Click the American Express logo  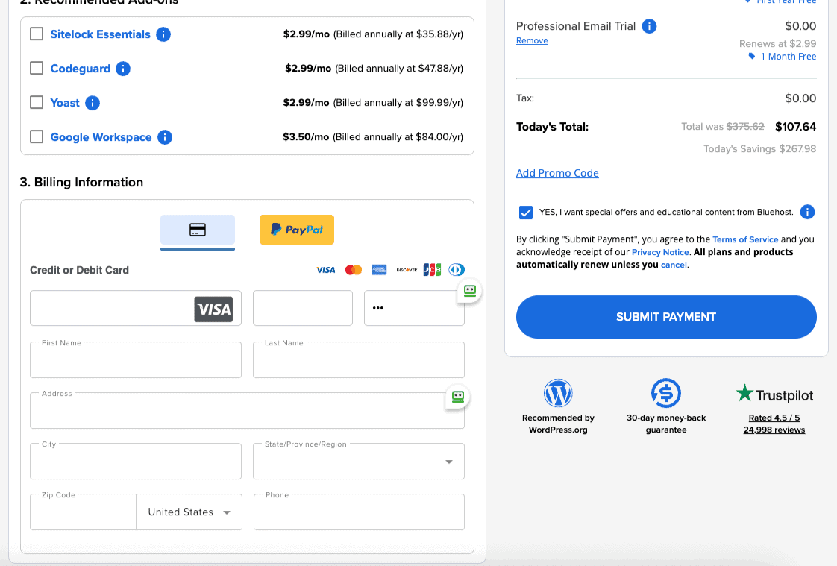pyautogui.click(x=379, y=270)
